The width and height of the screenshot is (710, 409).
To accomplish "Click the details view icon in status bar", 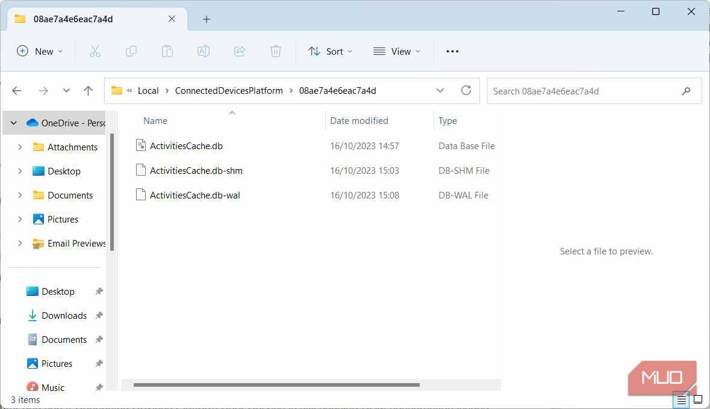I will pos(681,399).
